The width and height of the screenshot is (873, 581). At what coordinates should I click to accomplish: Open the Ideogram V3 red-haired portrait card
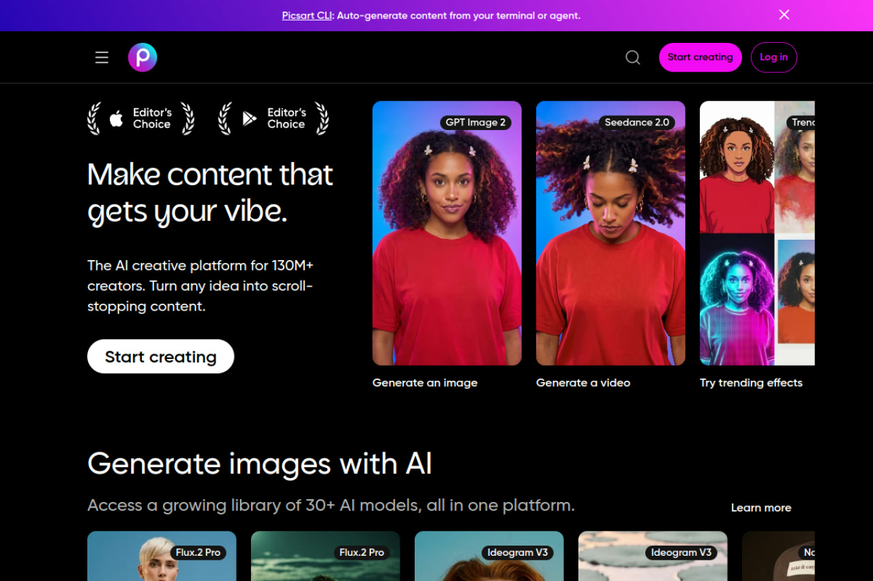point(489,556)
